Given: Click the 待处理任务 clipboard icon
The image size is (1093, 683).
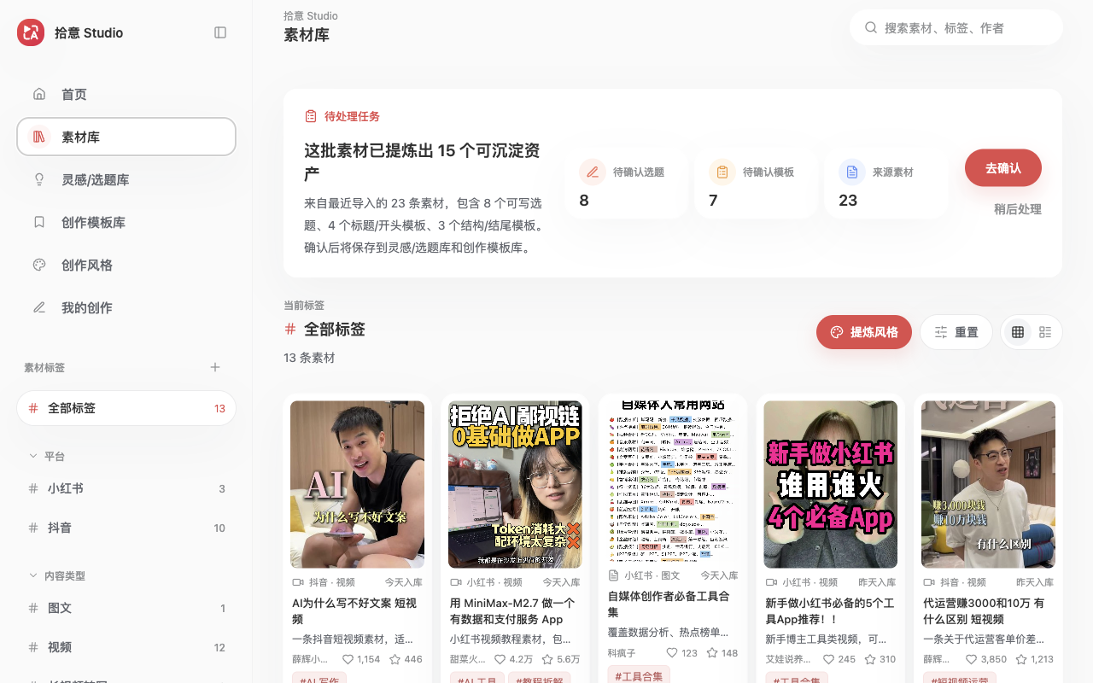Looking at the screenshot, I should (x=311, y=116).
